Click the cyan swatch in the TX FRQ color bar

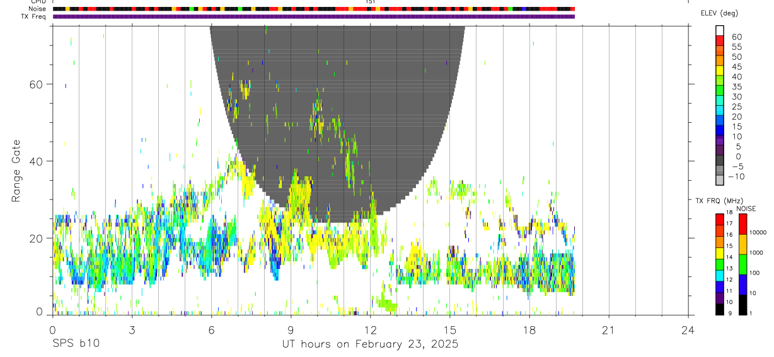[x=720, y=276]
